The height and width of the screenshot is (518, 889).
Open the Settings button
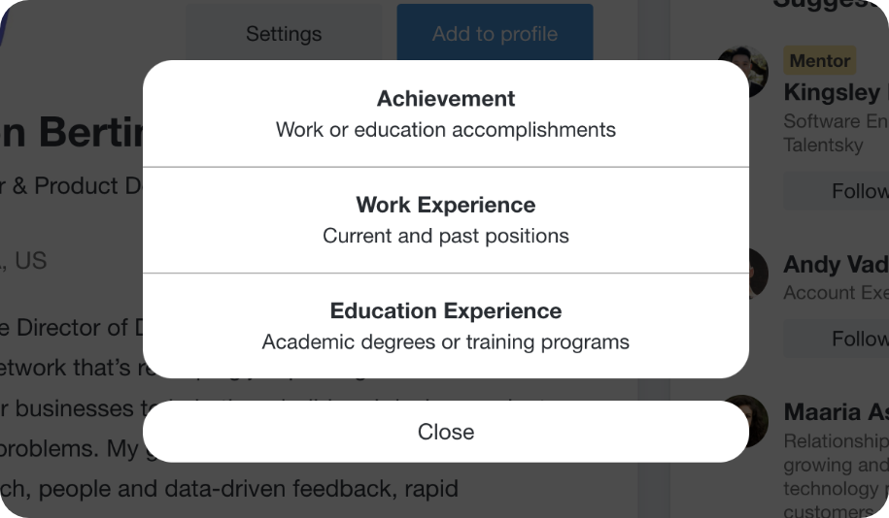284,33
